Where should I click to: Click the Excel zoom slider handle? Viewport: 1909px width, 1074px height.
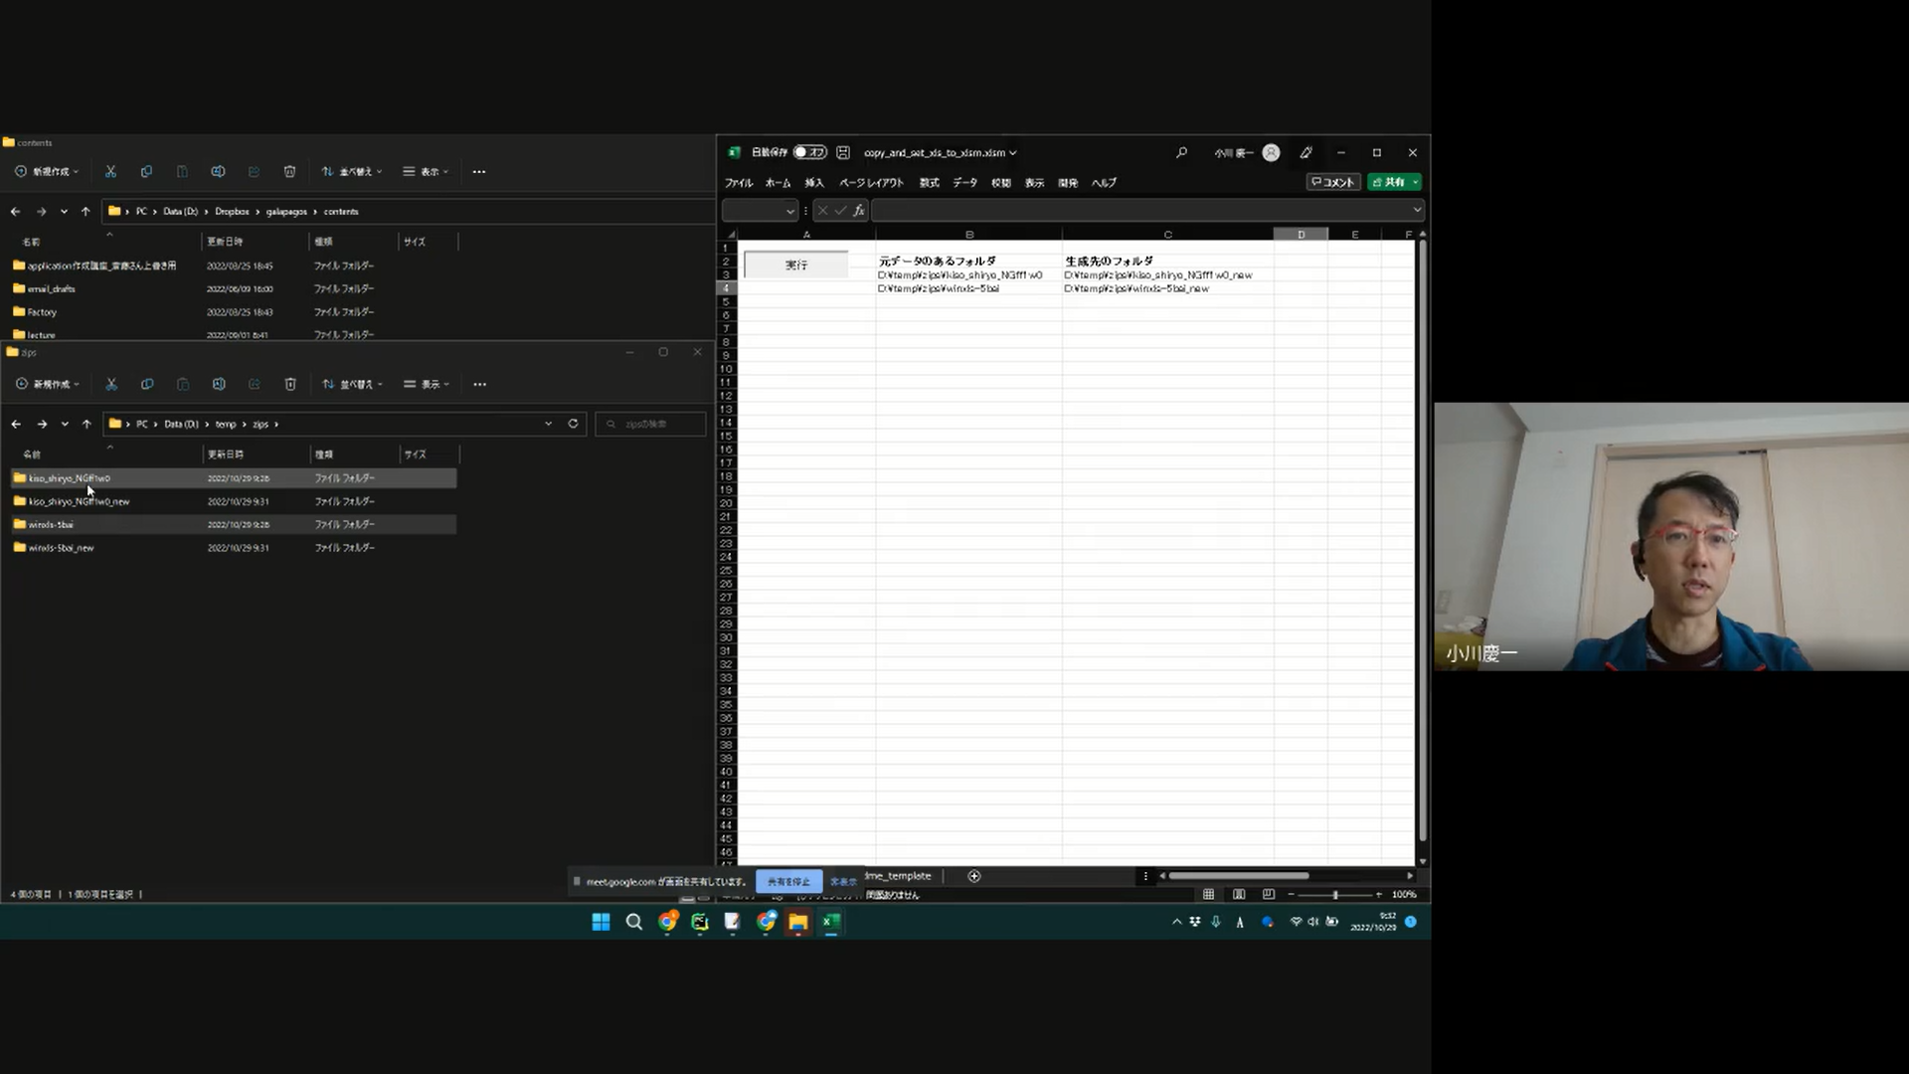tap(1335, 894)
